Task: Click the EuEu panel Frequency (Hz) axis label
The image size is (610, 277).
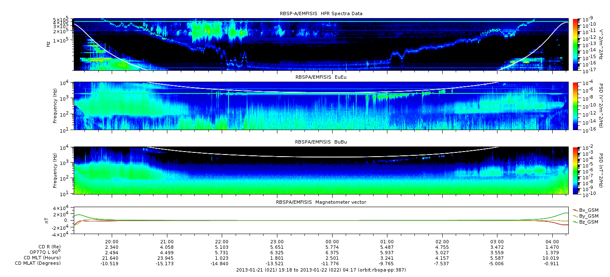Action: click(x=55, y=106)
